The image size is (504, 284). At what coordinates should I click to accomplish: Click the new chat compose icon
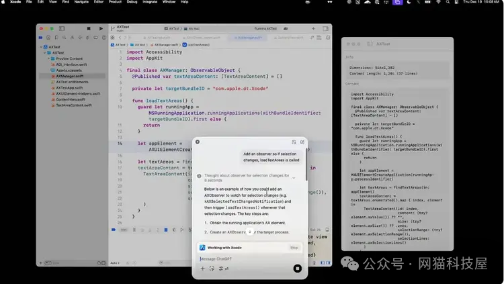click(302, 142)
